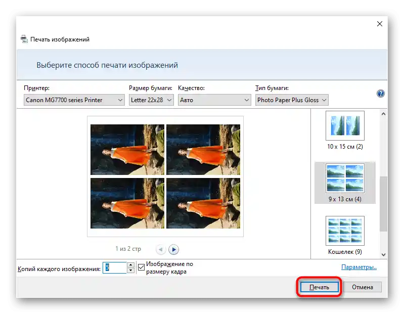Click the top-left photo in the print preview

(127, 150)
